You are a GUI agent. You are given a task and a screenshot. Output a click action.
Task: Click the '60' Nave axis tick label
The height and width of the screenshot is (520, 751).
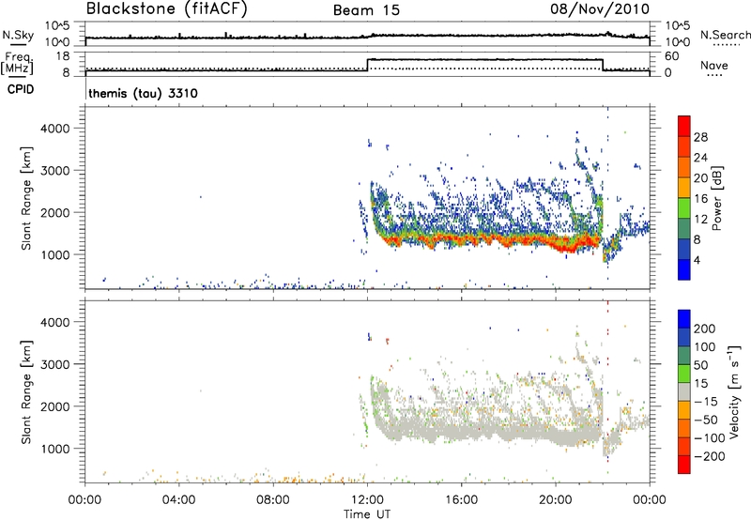pyautogui.click(x=671, y=56)
